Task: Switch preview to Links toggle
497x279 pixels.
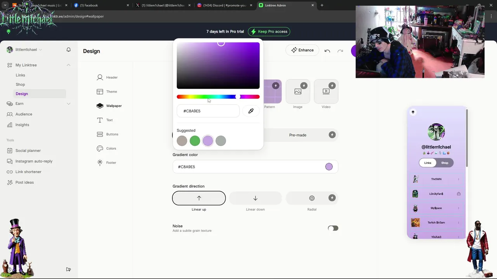Action: coord(427,163)
